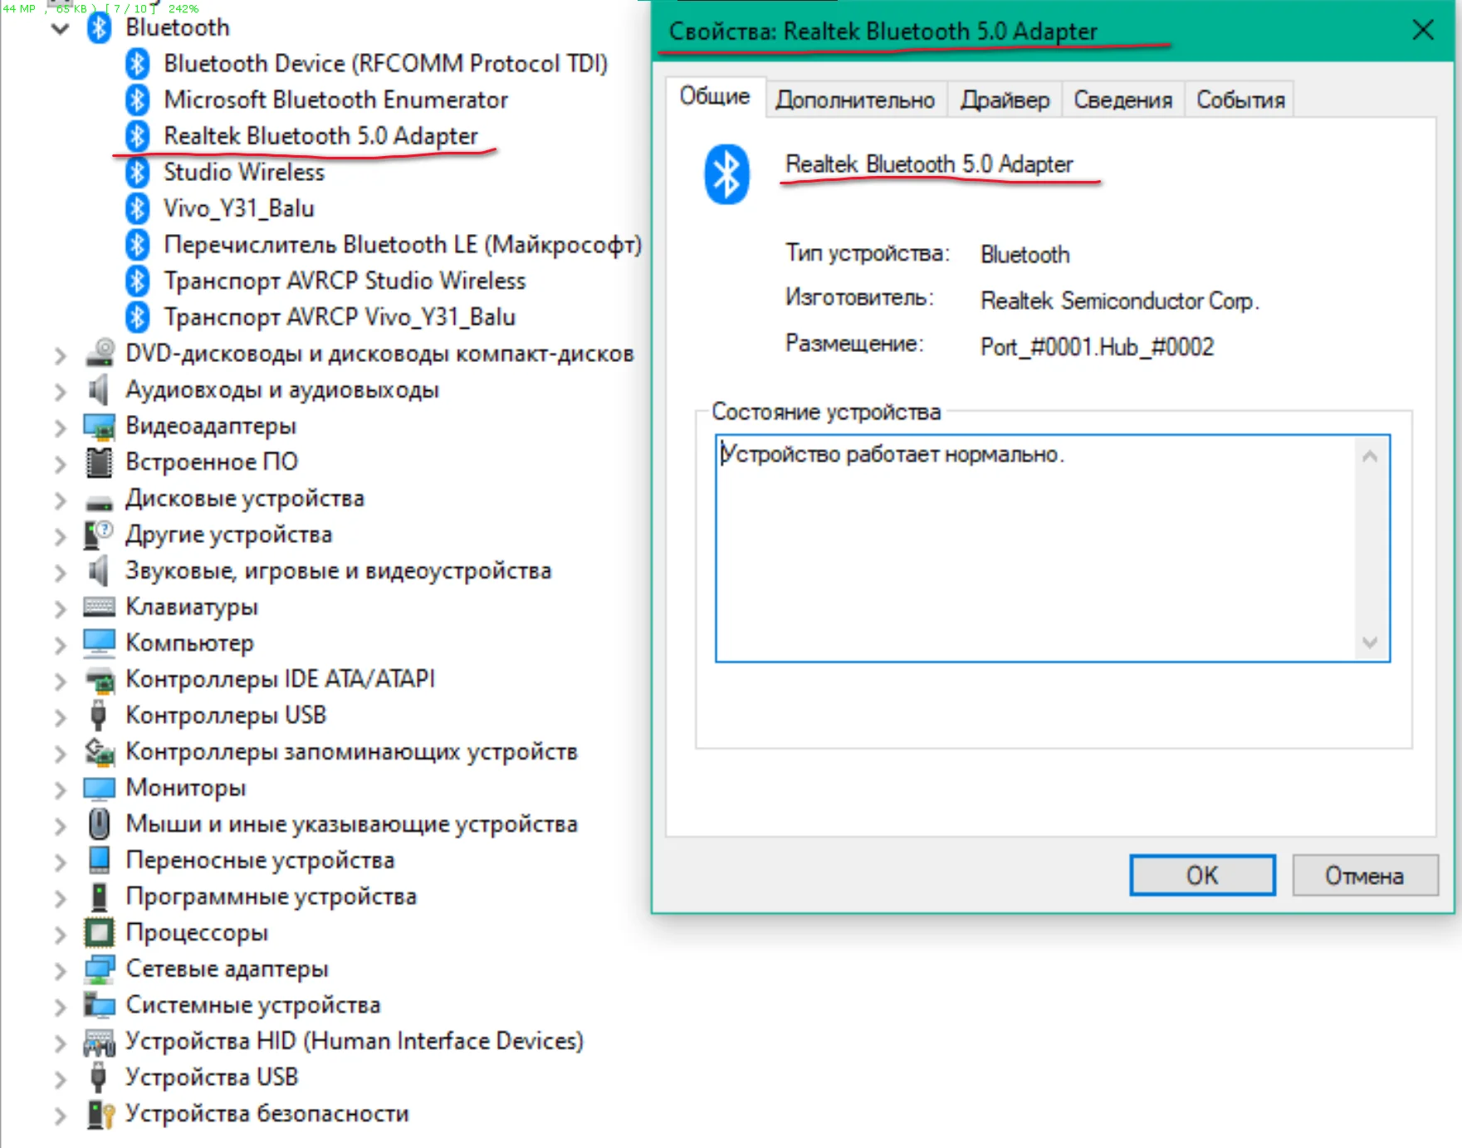Screen dimensions: 1462x1148
Task: Click the Переносные устройства device icon
Action: pyautogui.click(x=100, y=860)
